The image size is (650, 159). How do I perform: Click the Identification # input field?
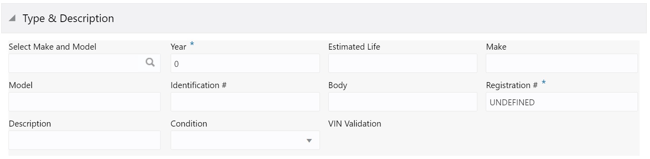pyautogui.click(x=245, y=102)
